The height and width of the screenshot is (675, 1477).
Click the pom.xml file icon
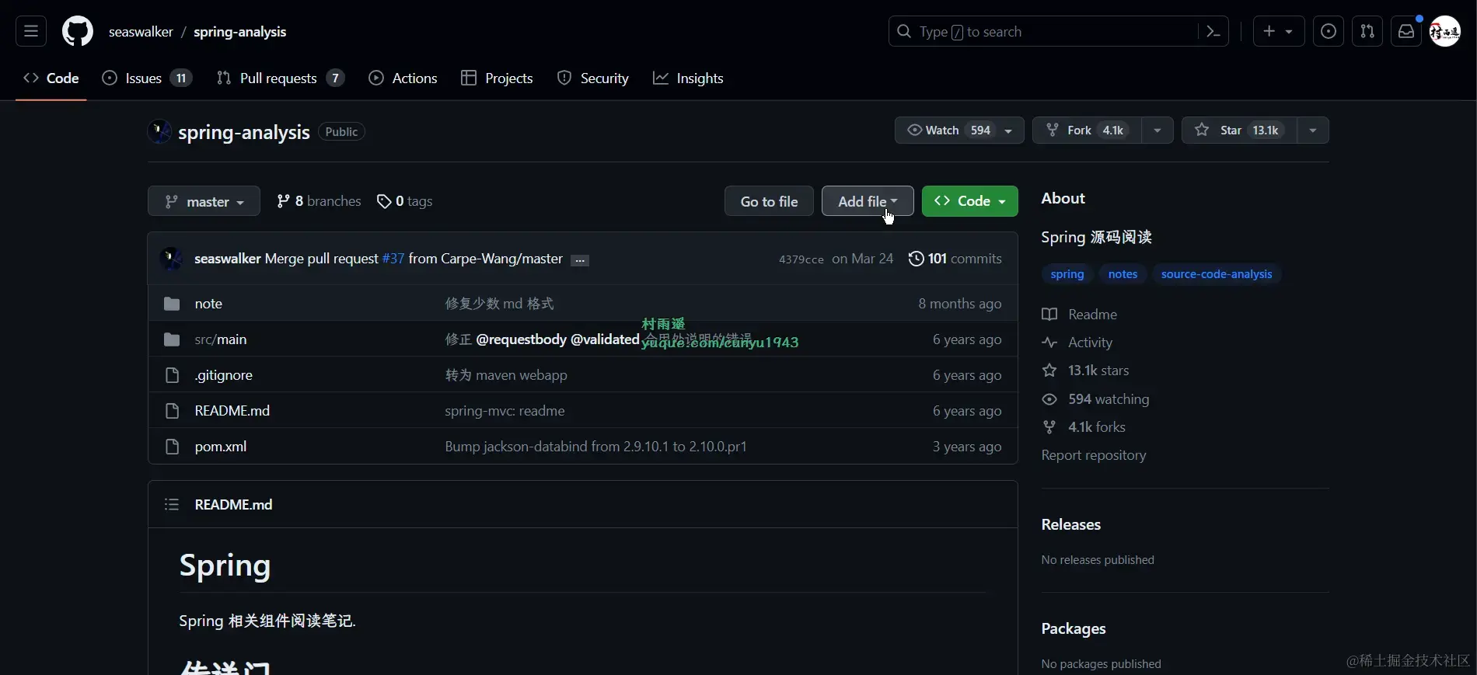point(172,447)
